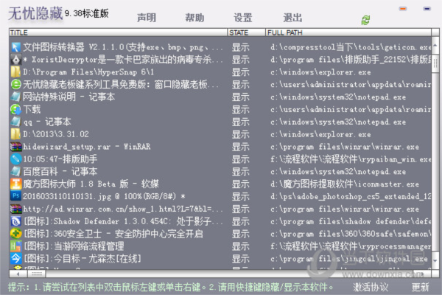Click the WinRAR icon for ad.winrar.com.cn row

coord(15,209)
